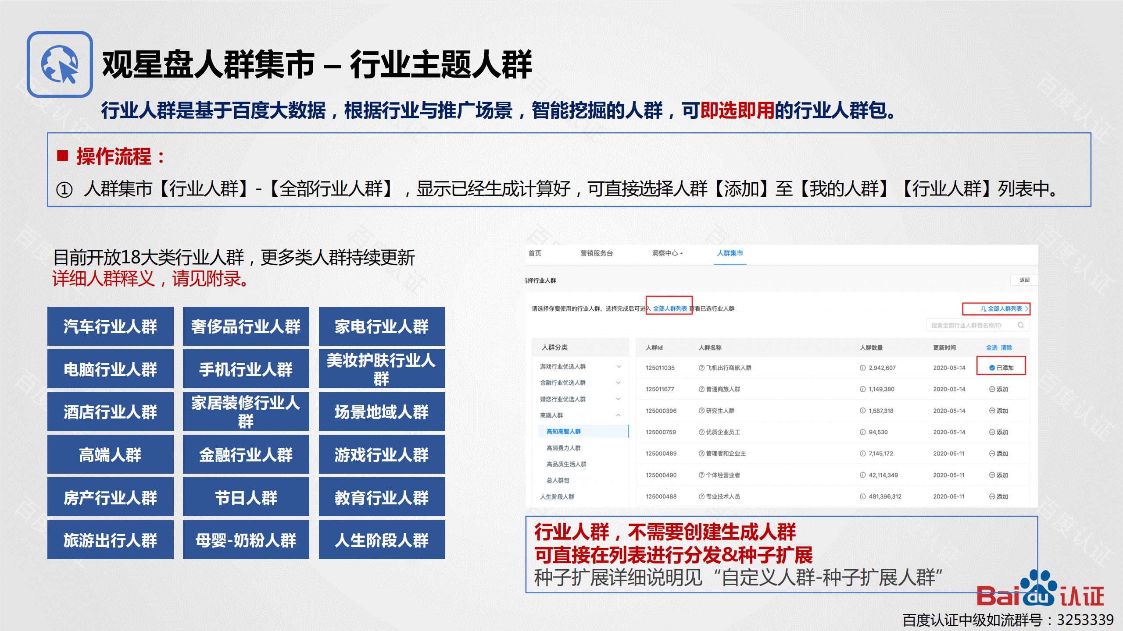The image size is (1123, 631).
Task: Open inline 全部人群列表 link in instructions
Action: point(670,308)
